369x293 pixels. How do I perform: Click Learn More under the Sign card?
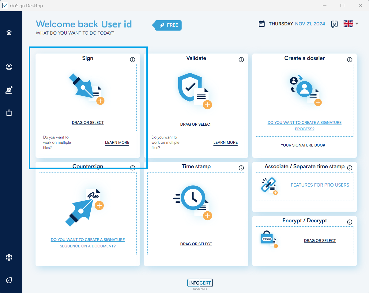(117, 143)
